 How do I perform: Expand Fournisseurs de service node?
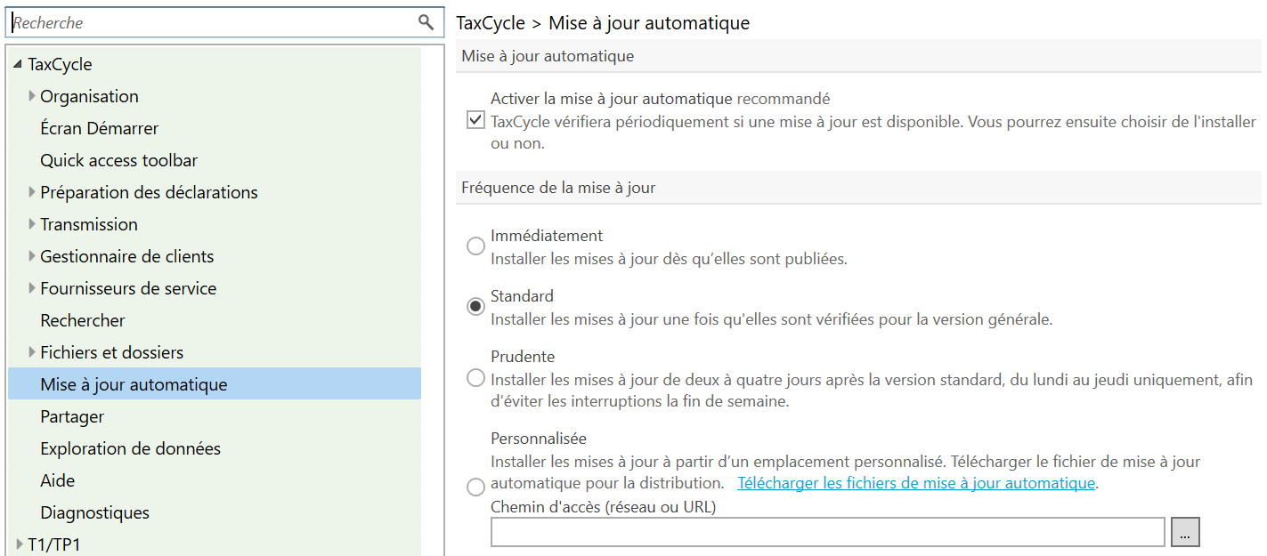click(32, 288)
